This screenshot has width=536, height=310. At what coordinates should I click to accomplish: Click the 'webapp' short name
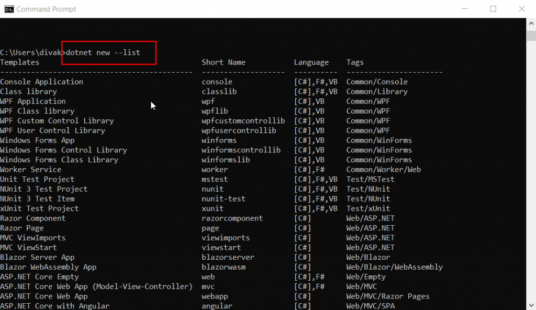coord(215,296)
